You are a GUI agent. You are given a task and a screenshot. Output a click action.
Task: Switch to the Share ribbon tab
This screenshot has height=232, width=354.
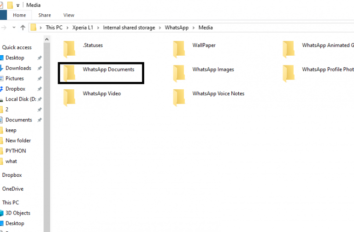[44, 15]
